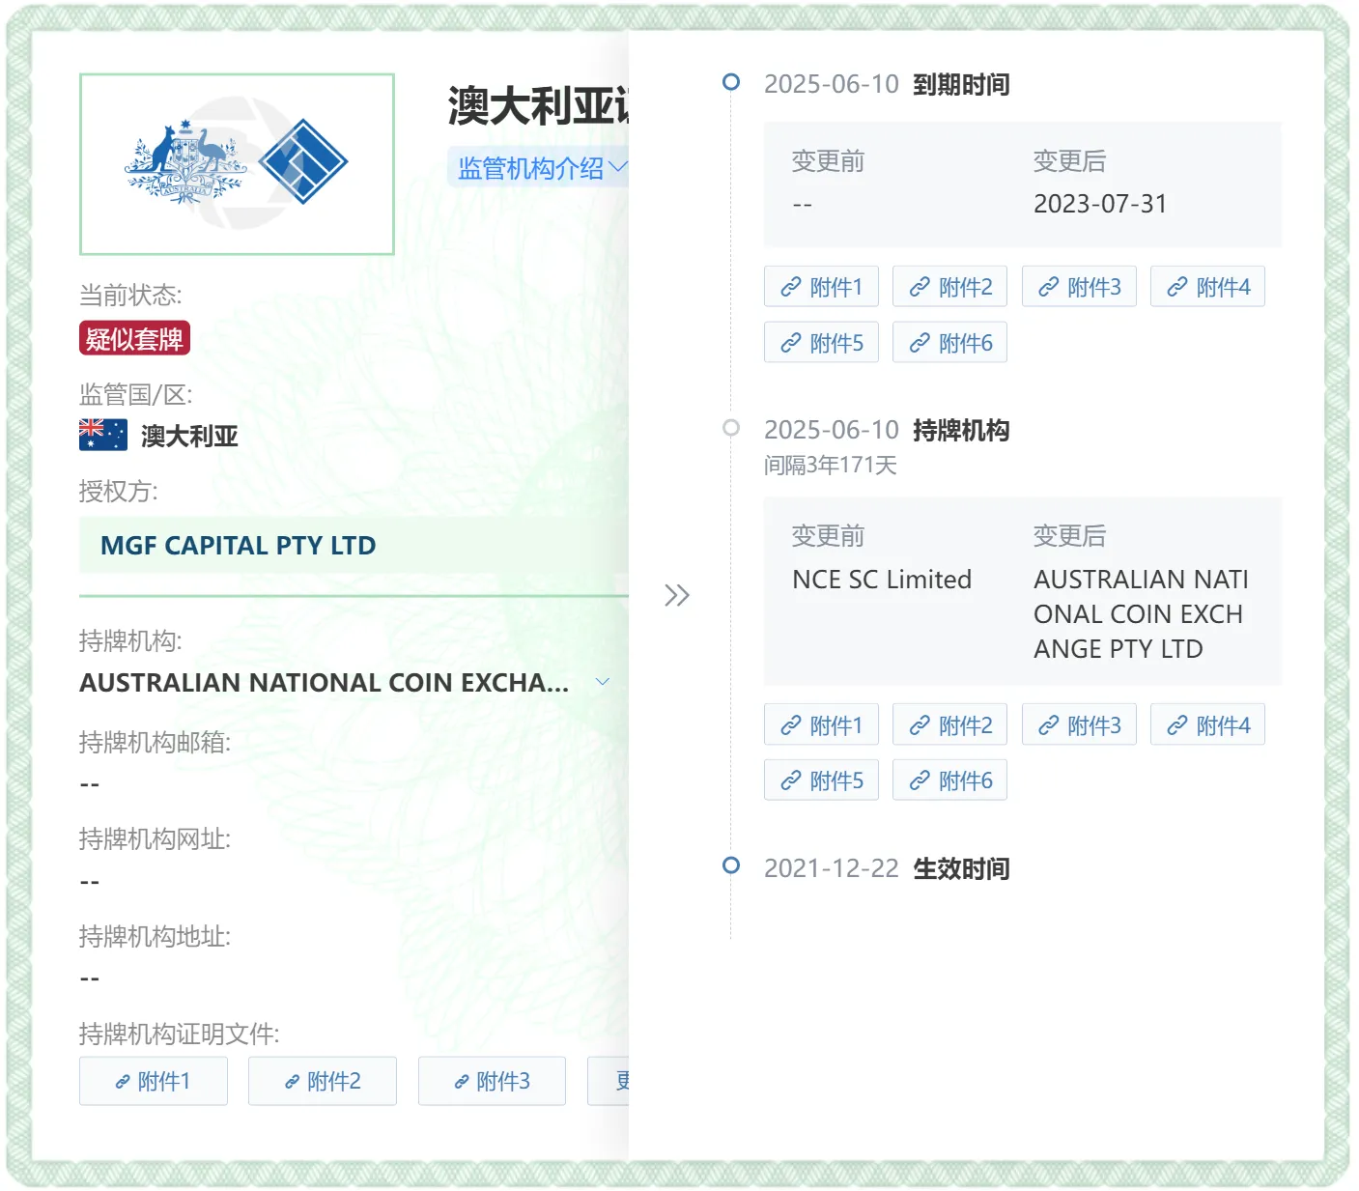Click the 疑似套牌 status badge
The height and width of the screenshot is (1191, 1359).
(x=134, y=339)
